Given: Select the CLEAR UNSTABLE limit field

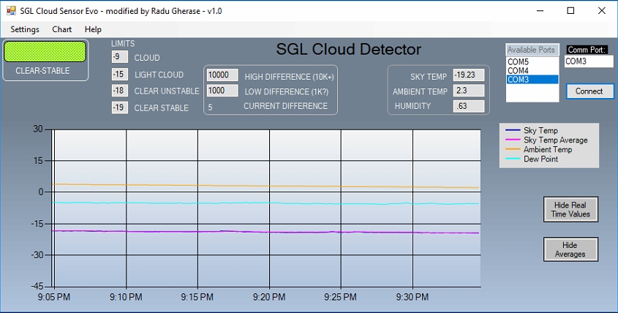Looking at the screenshot, I should click(x=119, y=91).
